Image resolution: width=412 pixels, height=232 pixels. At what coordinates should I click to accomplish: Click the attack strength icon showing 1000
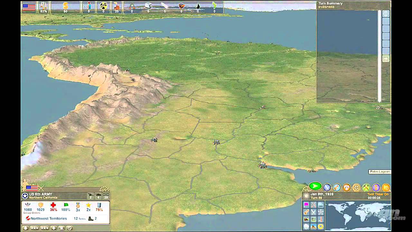(x=28, y=205)
